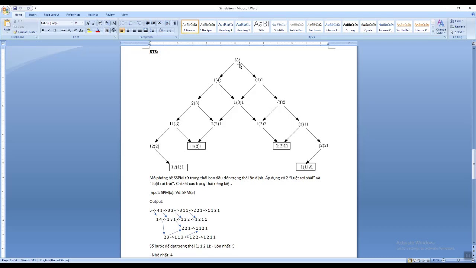Screen dimensions: 476x268
Task: Open the Change Styles menu
Action: [441, 27]
